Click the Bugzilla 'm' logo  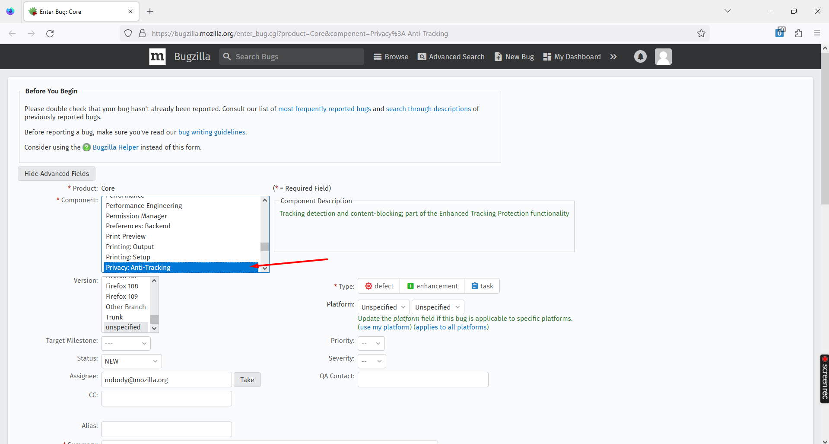[157, 56]
